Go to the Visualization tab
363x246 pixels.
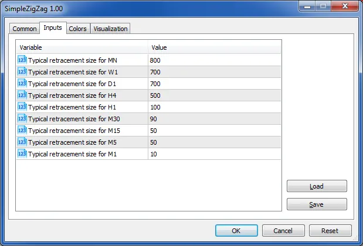coord(110,29)
